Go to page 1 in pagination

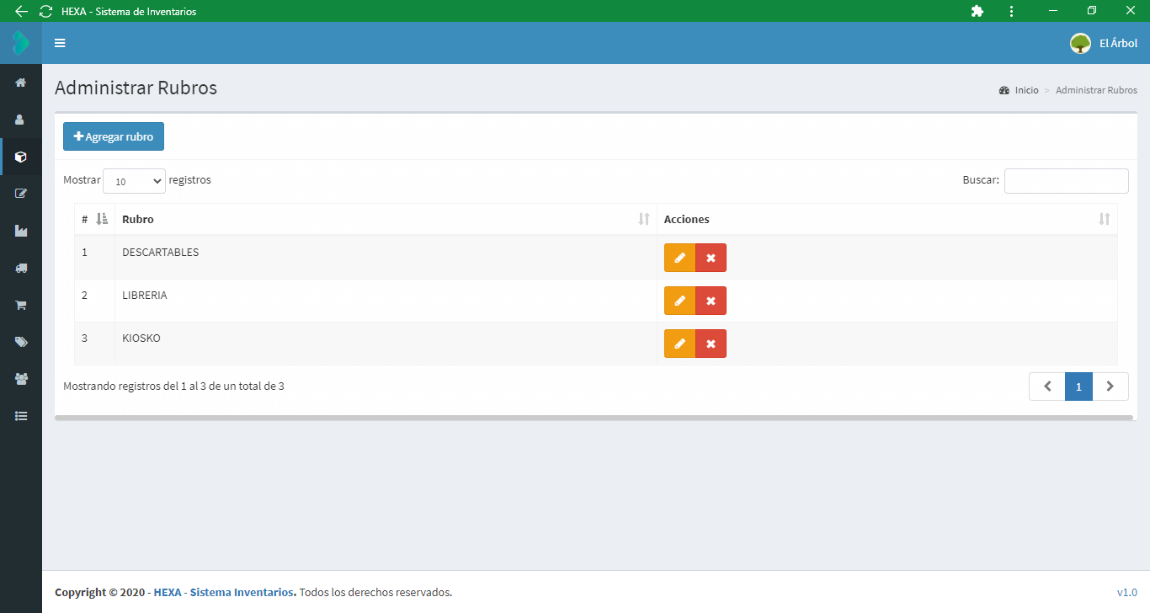pos(1078,386)
